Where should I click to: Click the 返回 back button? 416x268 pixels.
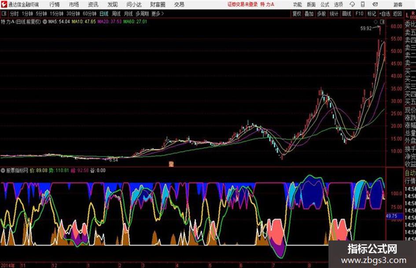[x=397, y=14]
